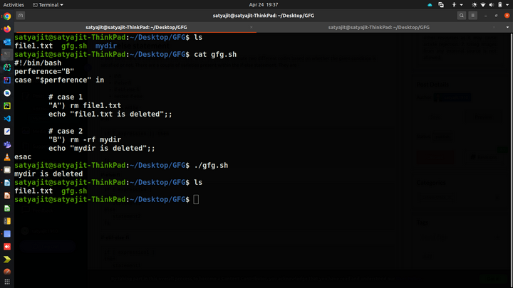Click the 'rm -rf mydir' line

85,139
